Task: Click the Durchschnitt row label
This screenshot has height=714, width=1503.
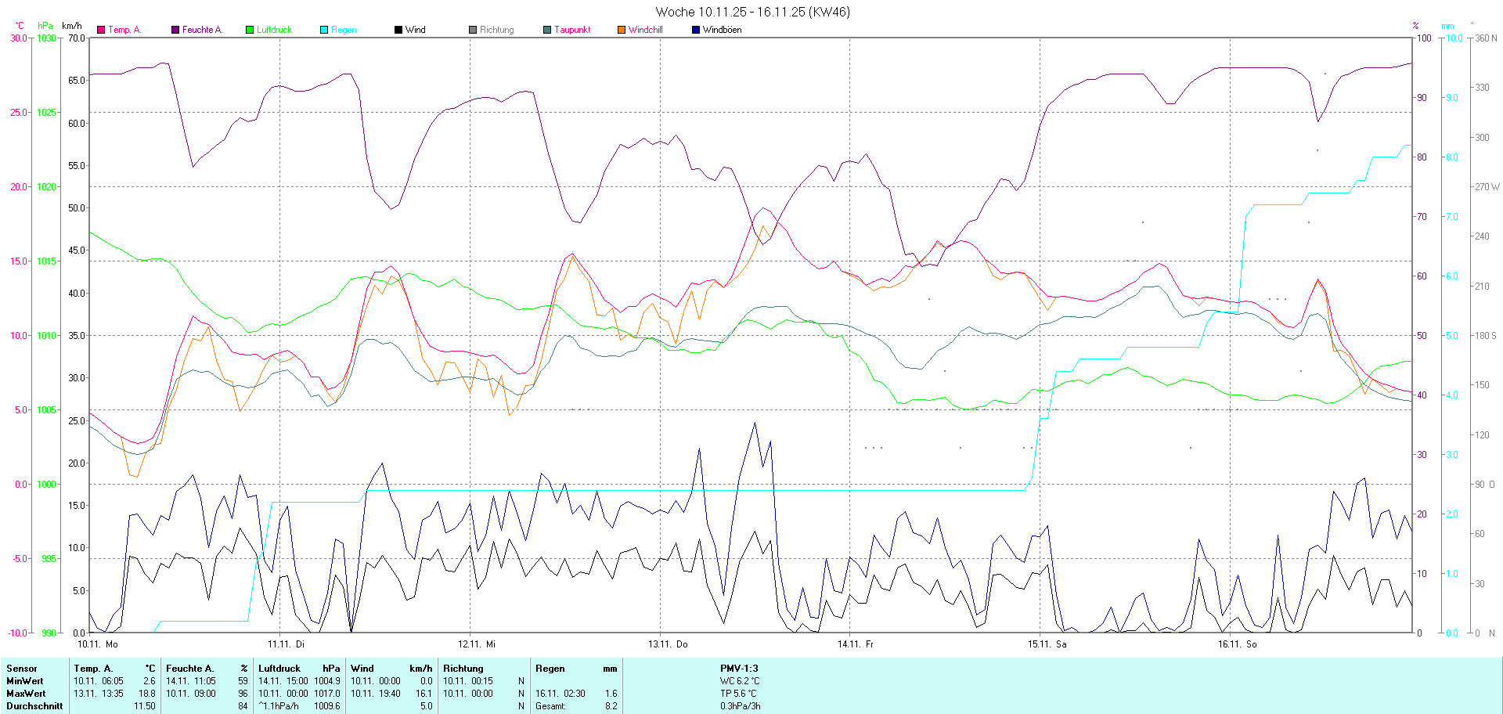Action: (34, 706)
